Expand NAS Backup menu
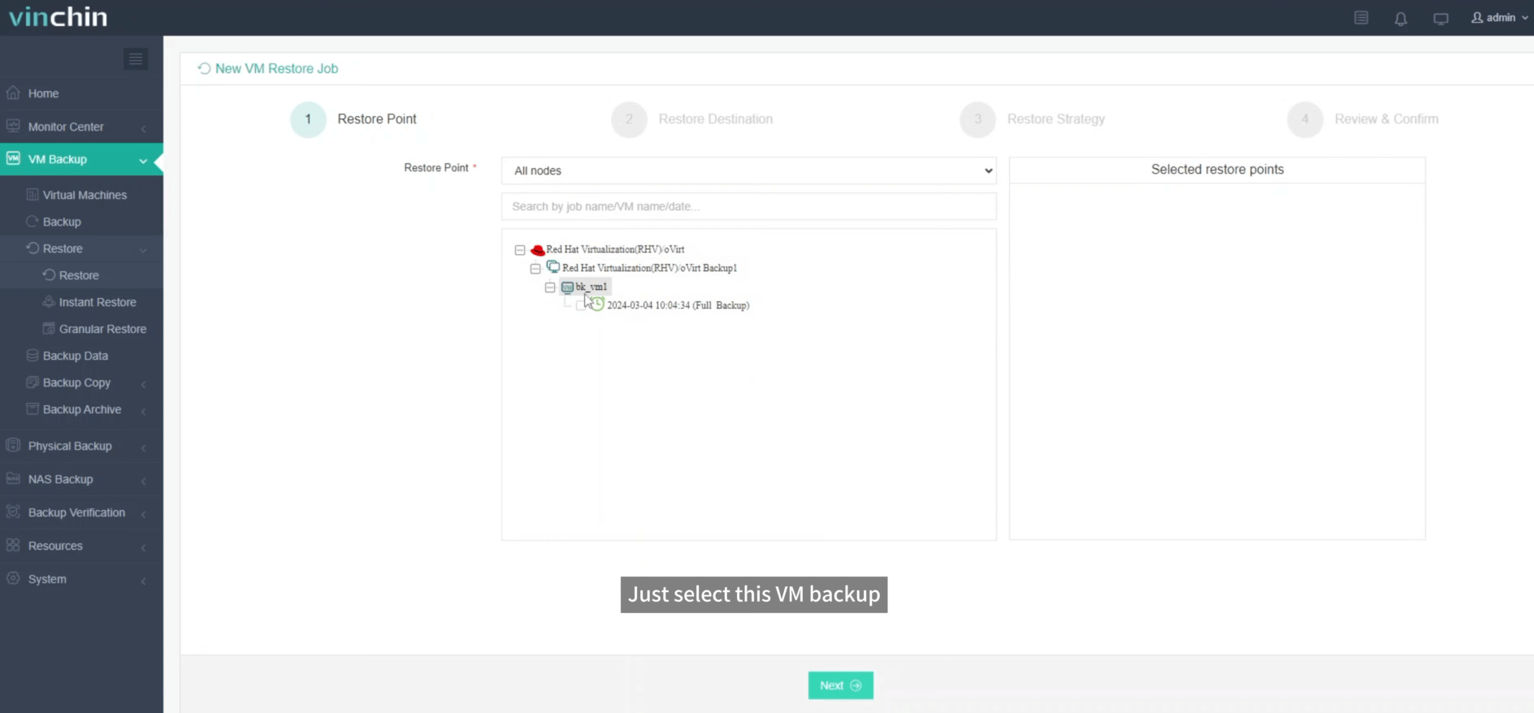 pos(81,479)
